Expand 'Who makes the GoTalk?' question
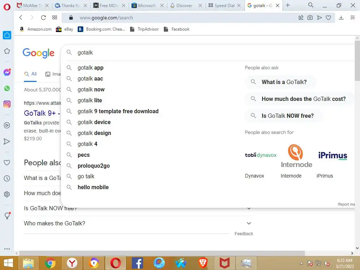360x270 pixels. click(138, 223)
